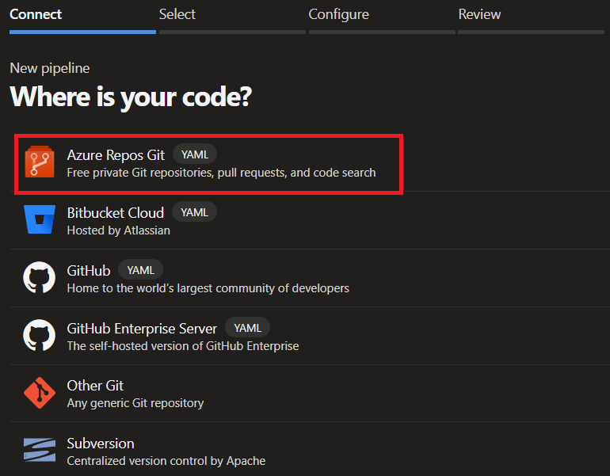Viewport: 610px width, 476px height.
Task: Jump to the Review step tab
Action: [x=479, y=14]
